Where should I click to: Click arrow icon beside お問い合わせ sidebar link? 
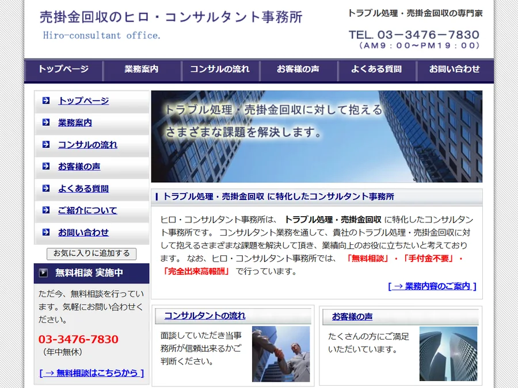(x=46, y=232)
